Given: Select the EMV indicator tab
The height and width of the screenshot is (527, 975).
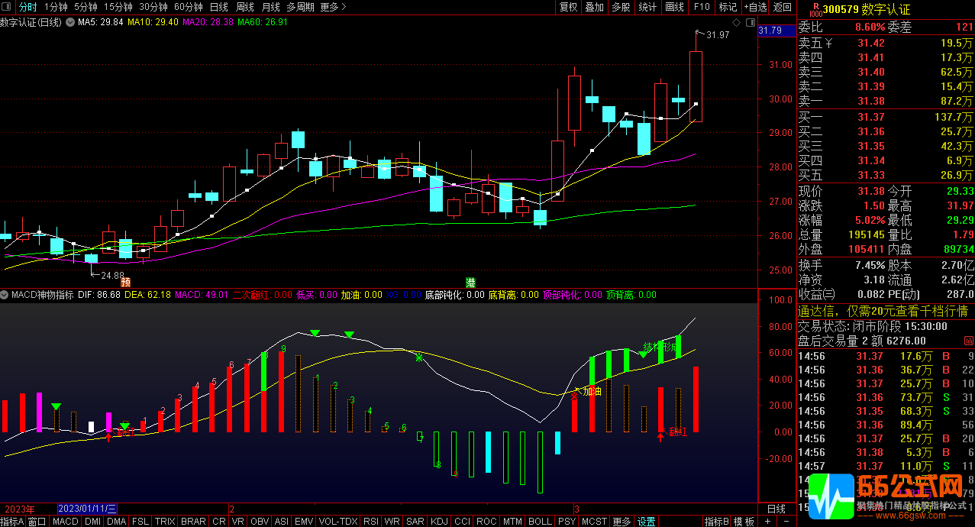Looking at the screenshot, I should [x=304, y=522].
